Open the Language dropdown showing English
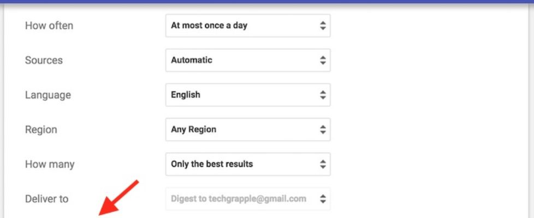 point(247,95)
